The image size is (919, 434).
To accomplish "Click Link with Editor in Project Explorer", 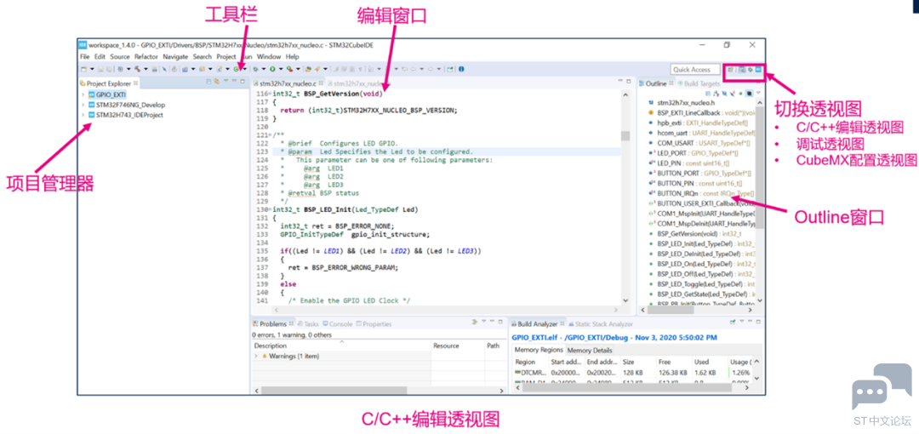I will pos(217,81).
